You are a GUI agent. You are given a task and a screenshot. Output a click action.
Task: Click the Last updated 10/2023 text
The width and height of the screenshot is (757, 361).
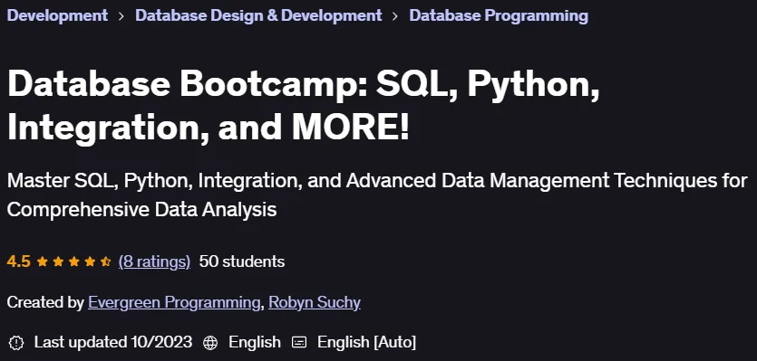(113, 343)
